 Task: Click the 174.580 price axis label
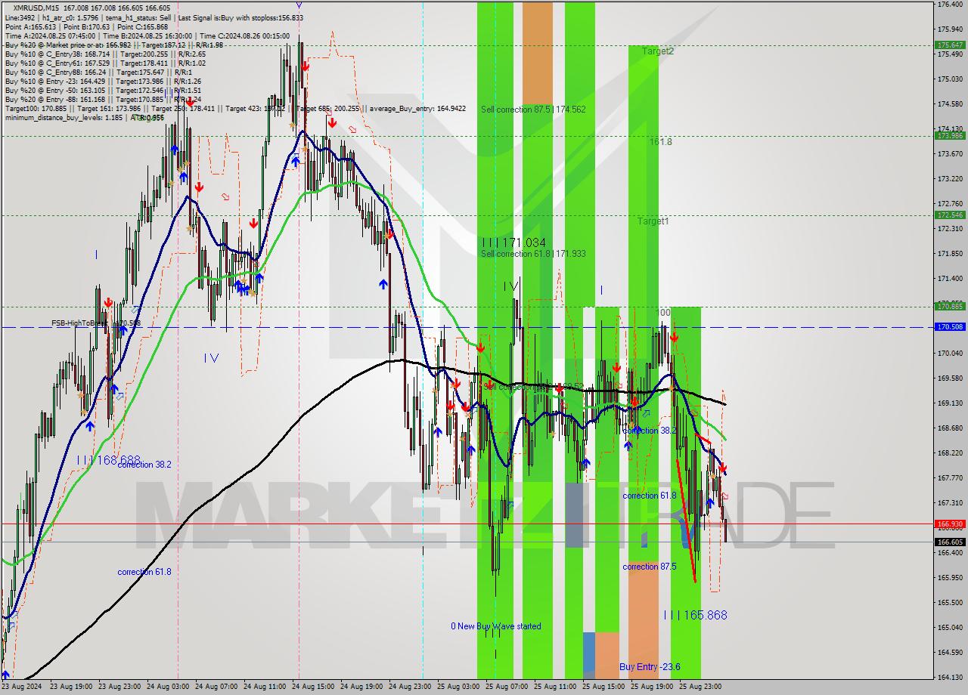950,104
